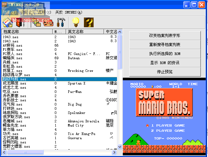The width and height of the screenshot is (208, 157).
Task: Open the 设定(C) menu
Action: tap(27, 12)
